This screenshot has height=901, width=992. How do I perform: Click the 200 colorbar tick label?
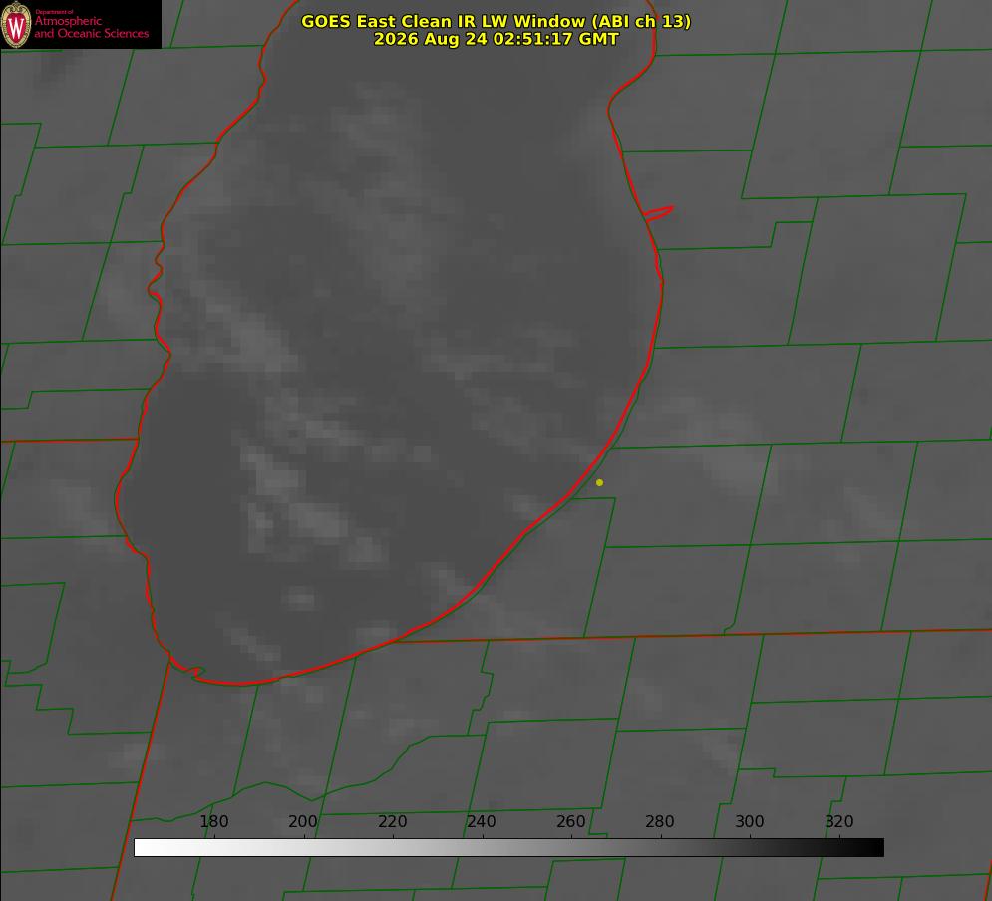pos(303,821)
